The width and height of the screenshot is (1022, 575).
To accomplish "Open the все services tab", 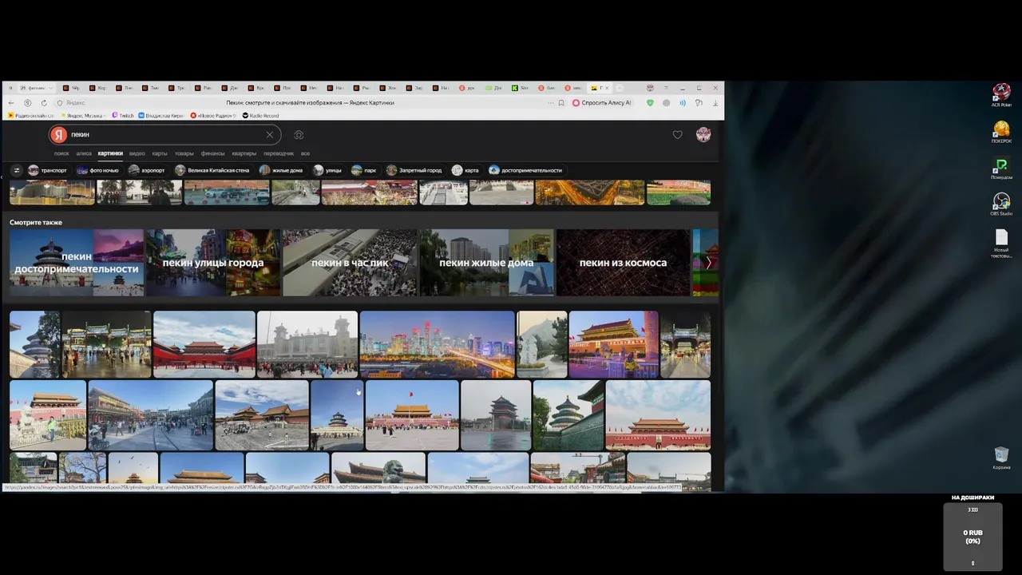I will click(x=305, y=153).
